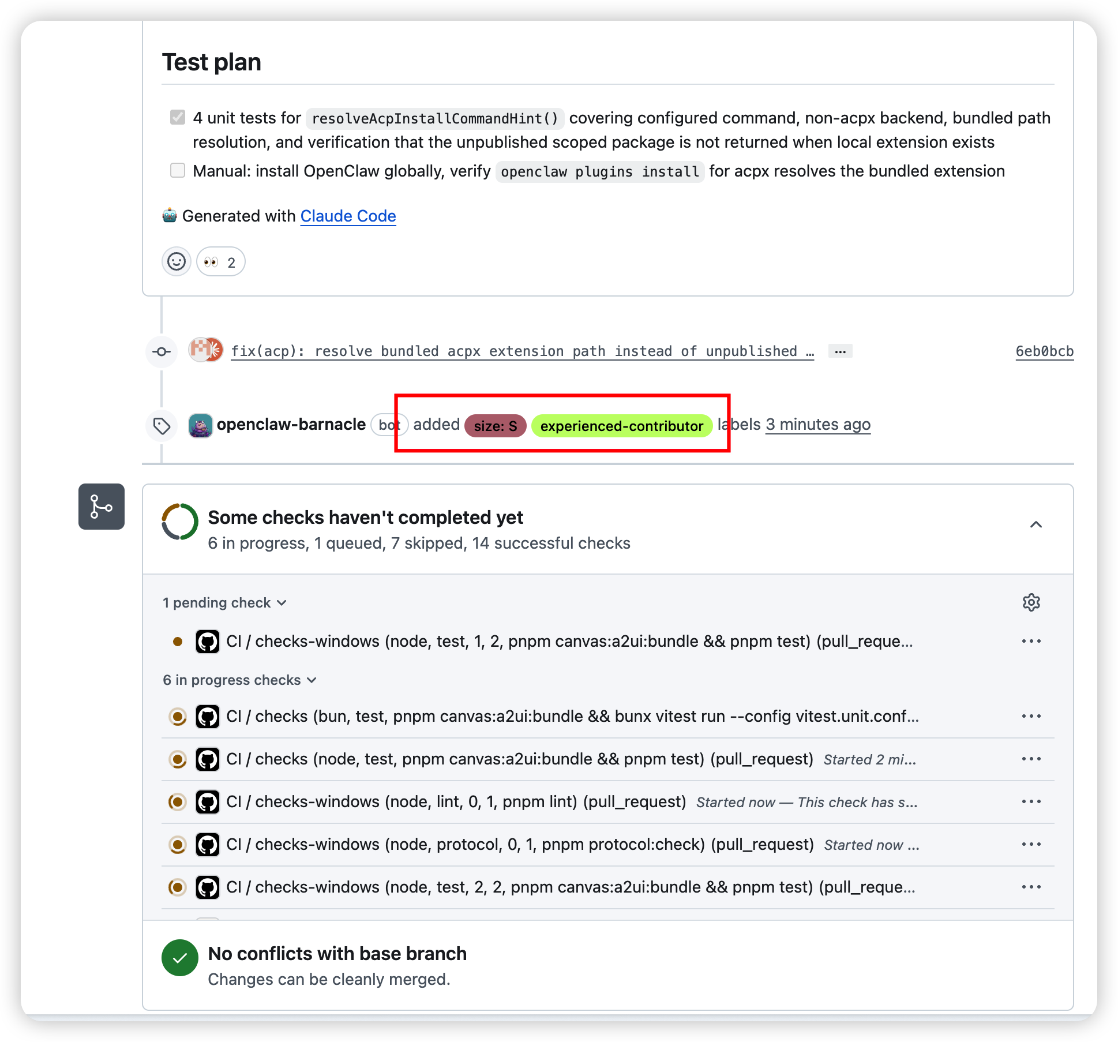This screenshot has width=1118, height=1042.
Task: Open the checks settings gear icon
Action: [x=1031, y=602]
